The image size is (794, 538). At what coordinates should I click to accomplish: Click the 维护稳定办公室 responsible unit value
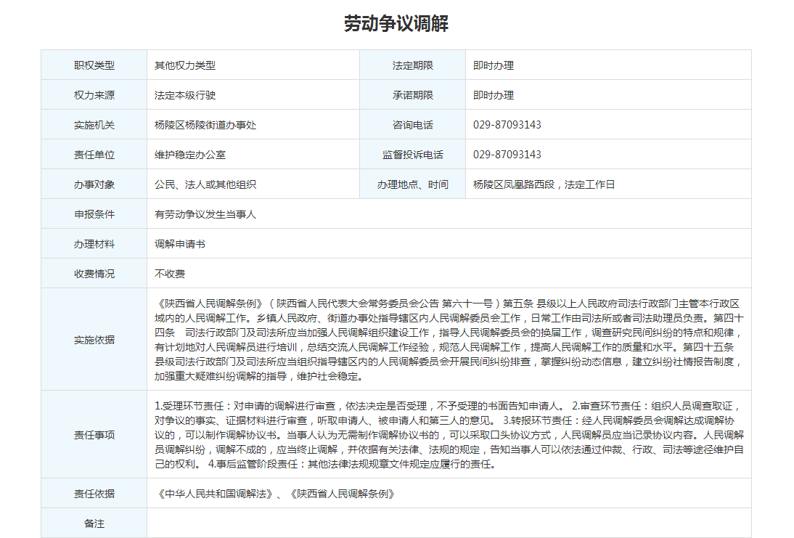[190, 155]
